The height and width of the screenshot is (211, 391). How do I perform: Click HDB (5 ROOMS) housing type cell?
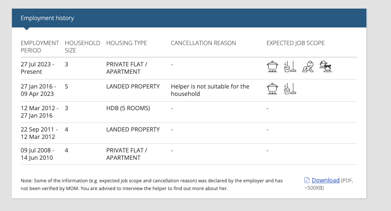tap(128, 108)
